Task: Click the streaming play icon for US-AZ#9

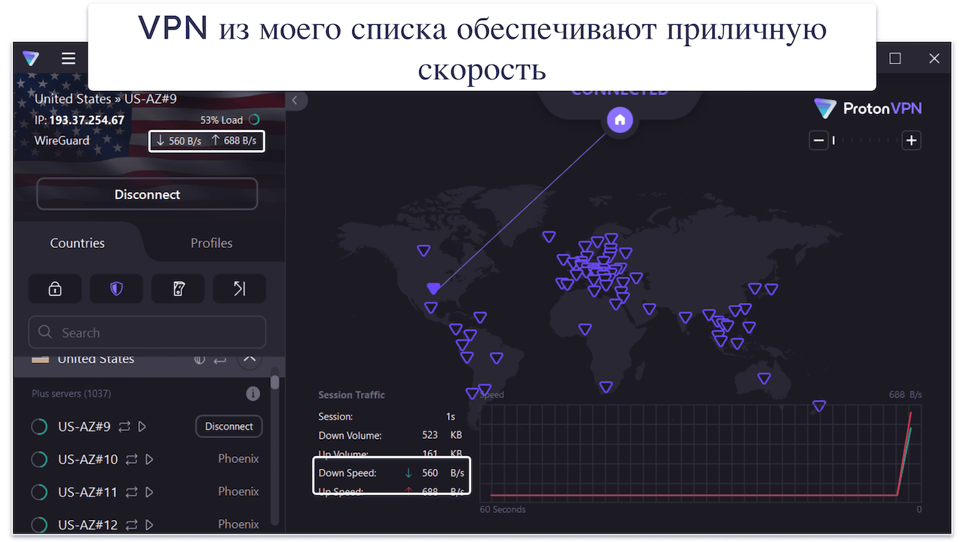Action: (x=142, y=427)
